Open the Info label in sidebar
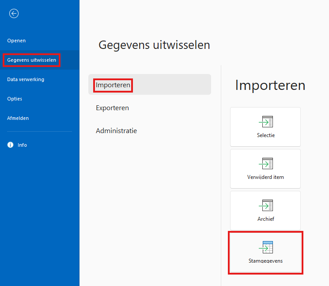The width and height of the screenshot is (329, 286). click(x=22, y=145)
